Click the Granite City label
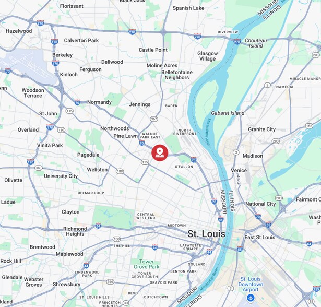 pos(261,129)
